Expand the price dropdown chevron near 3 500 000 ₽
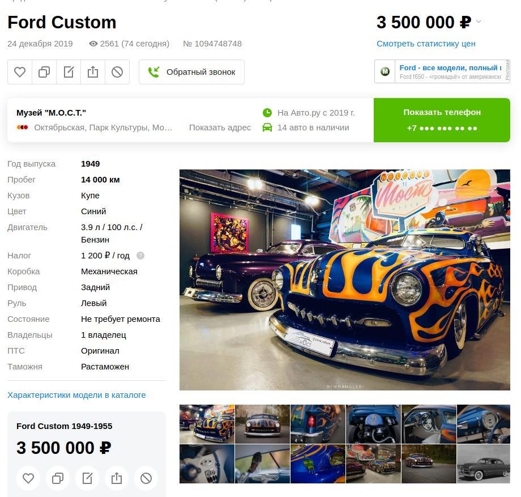 (479, 22)
